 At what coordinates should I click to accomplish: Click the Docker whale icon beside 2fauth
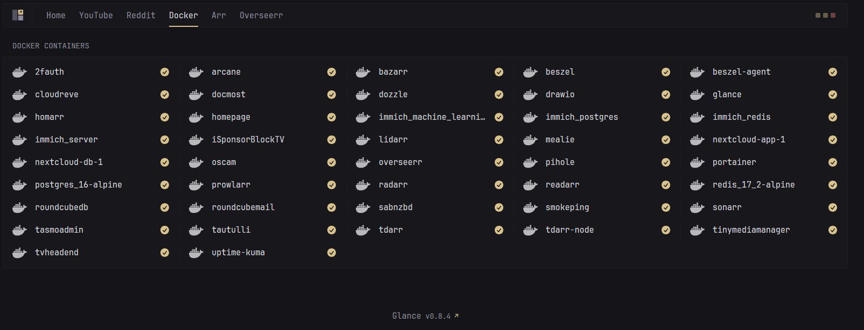click(19, 72)
